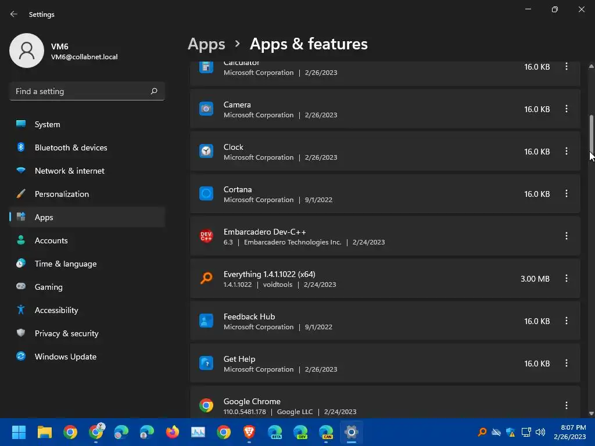The height and width of the screenshot is (446, 595).
Task: Open the Windows Start menu
Action: [19, 432]
